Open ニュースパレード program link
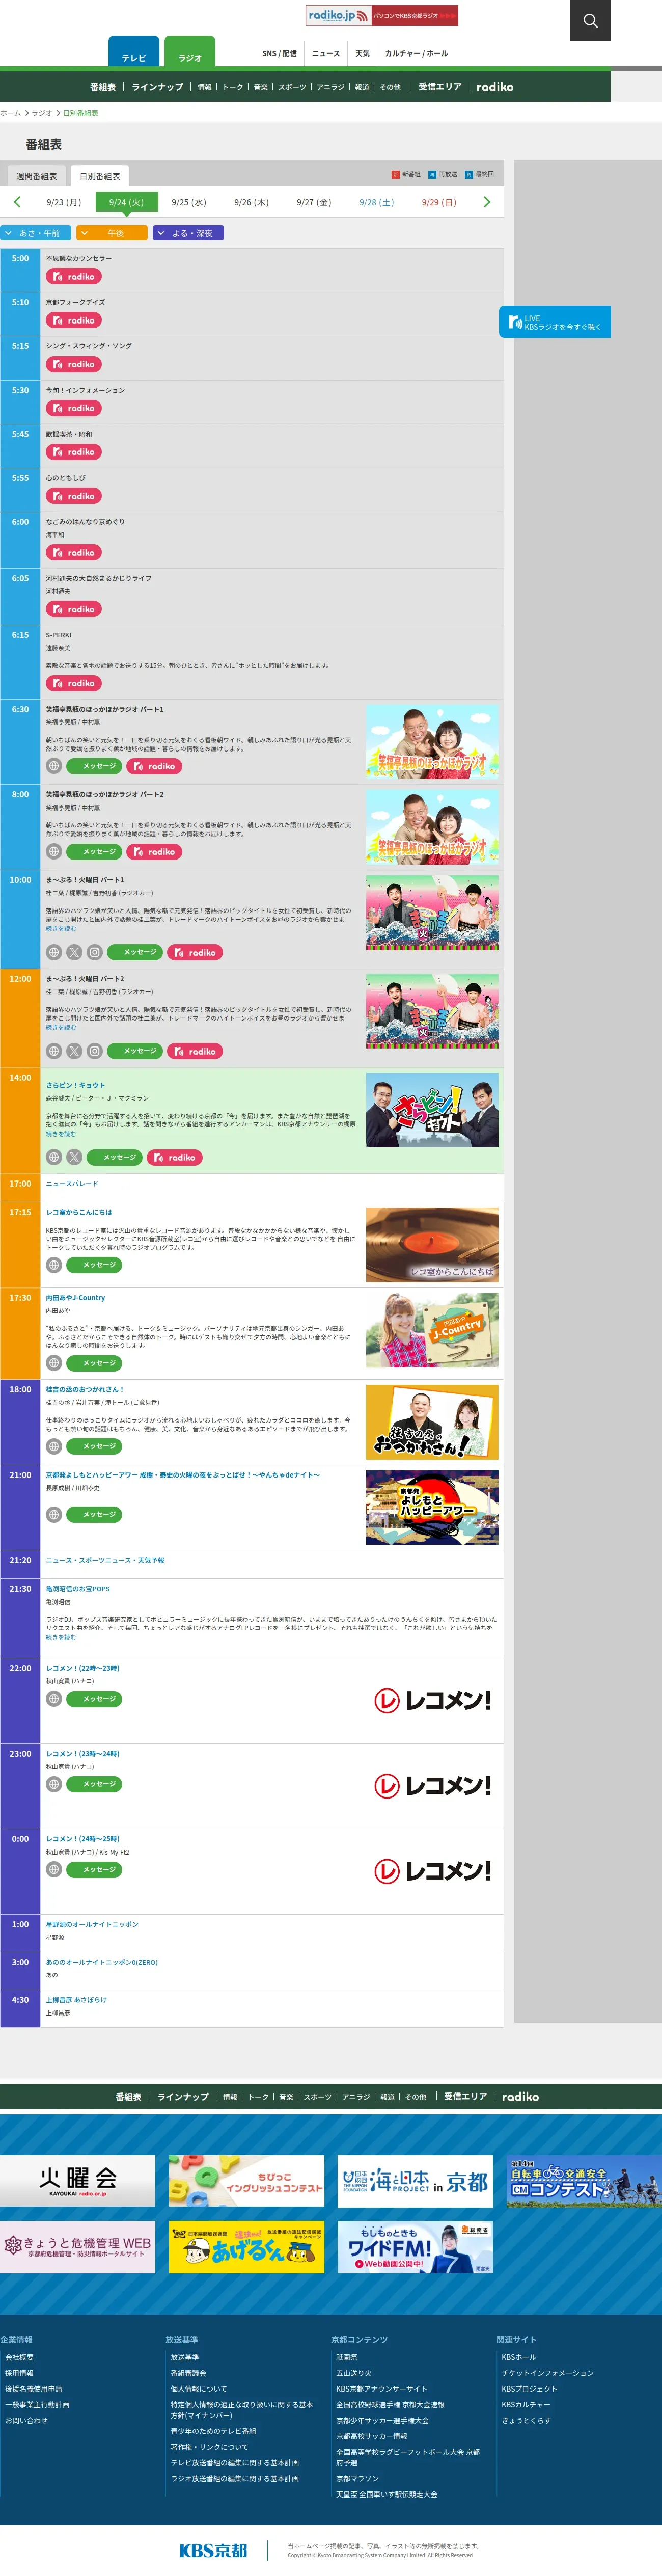 click(x=72, y=1183)
